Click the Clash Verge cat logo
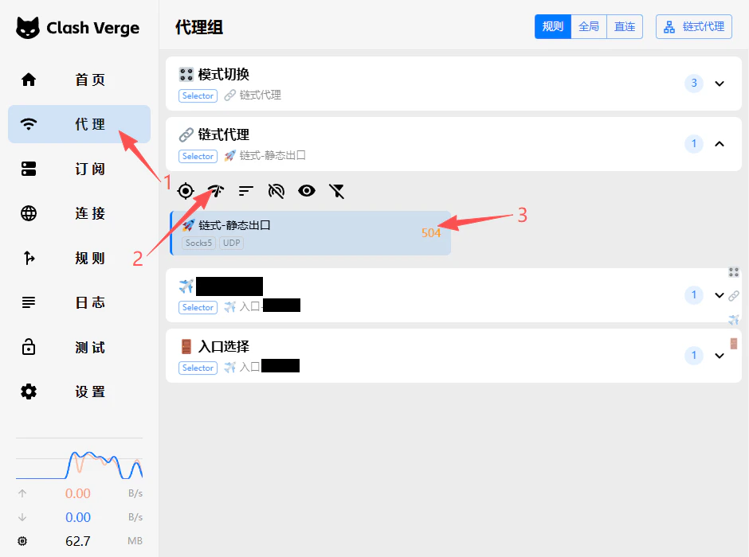Screen dimensions: 749x557 (28, 27)
